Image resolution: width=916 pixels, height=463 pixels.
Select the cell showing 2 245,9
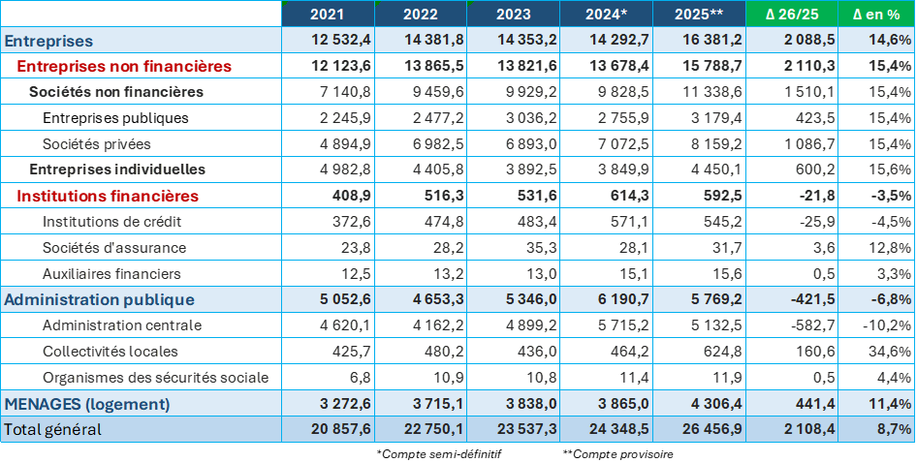click(x=328, y=118)
